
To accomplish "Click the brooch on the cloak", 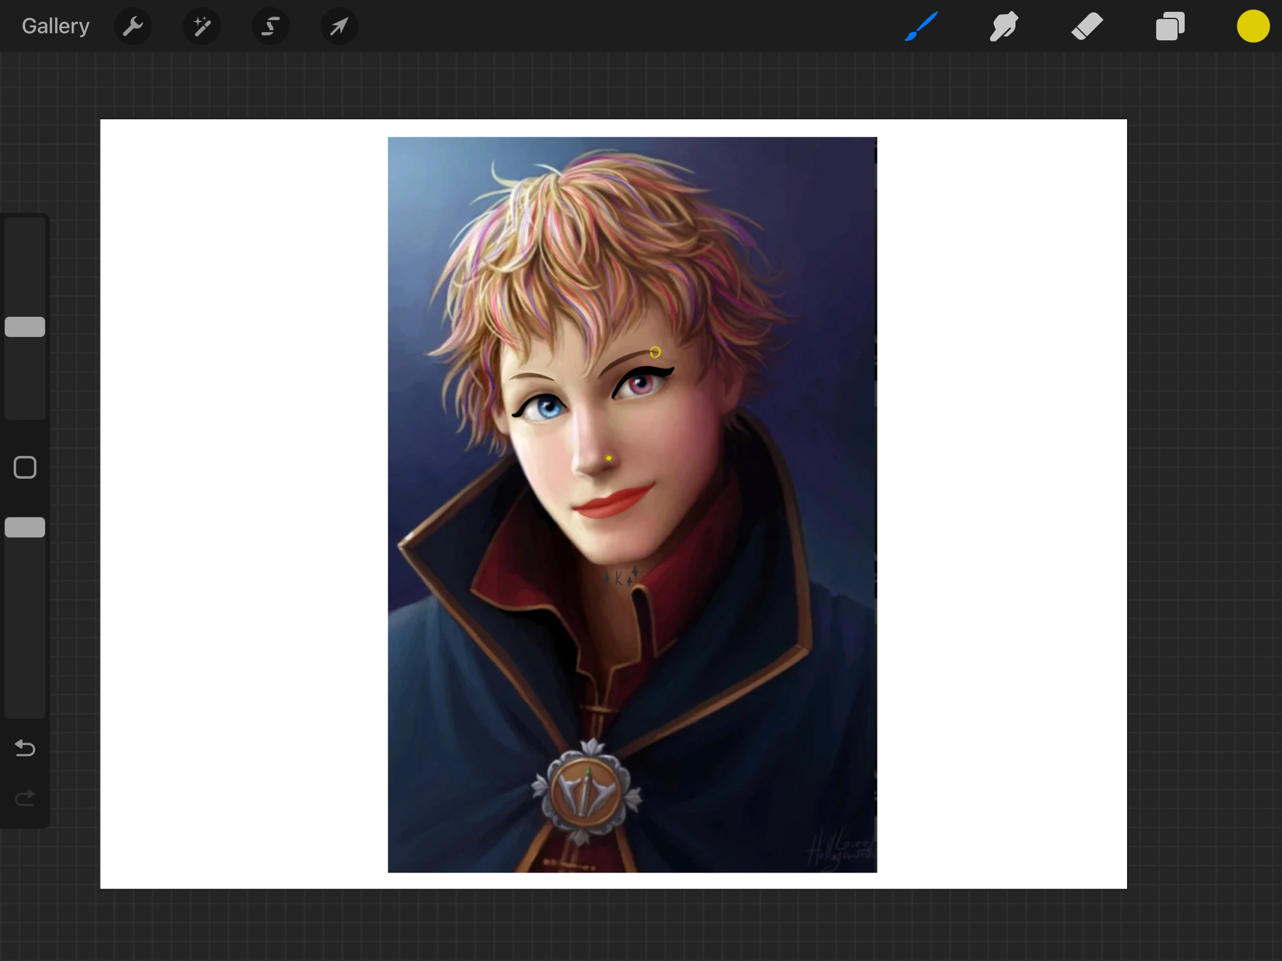I will click(586, 792).
